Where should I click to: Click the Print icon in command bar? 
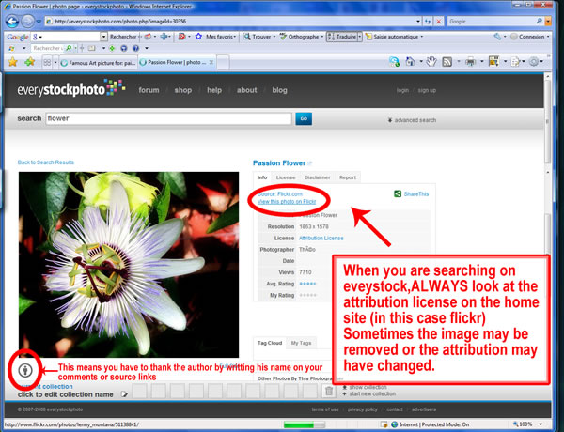471,62
